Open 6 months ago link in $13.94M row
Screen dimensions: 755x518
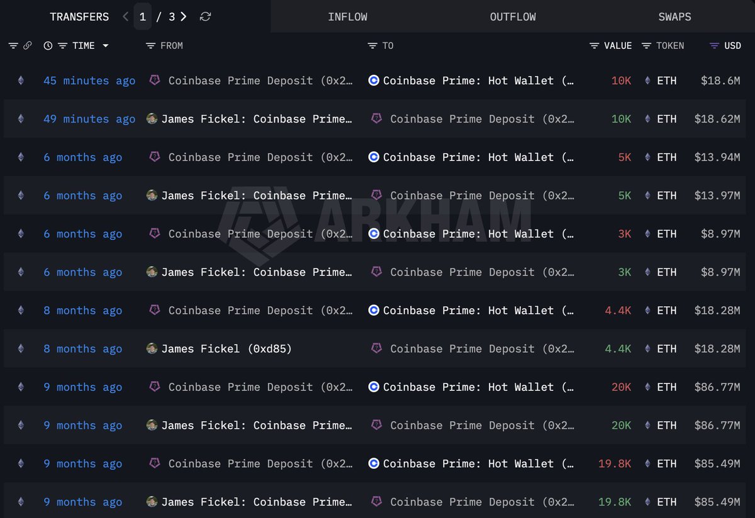83,157
